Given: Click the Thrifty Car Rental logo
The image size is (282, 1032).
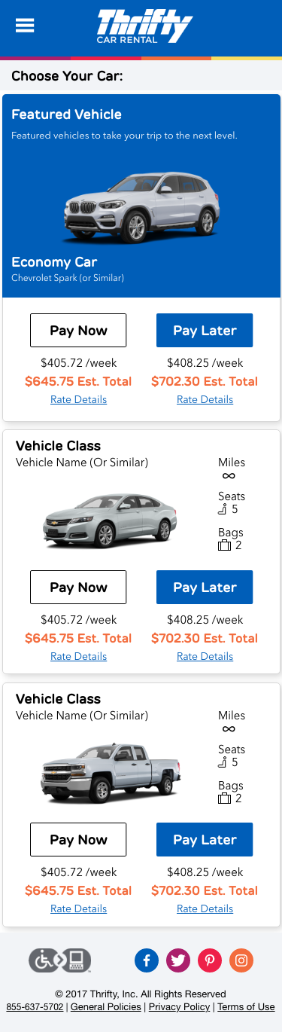Looking at the screenshot, I should 144,26.
